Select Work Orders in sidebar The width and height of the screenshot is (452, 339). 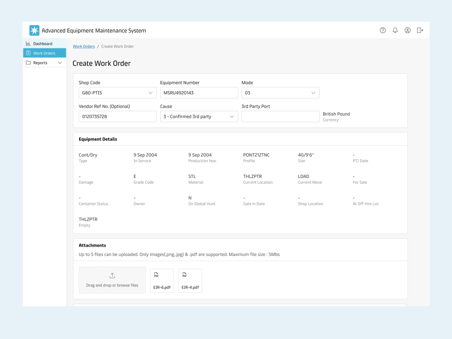coord(44,53)
